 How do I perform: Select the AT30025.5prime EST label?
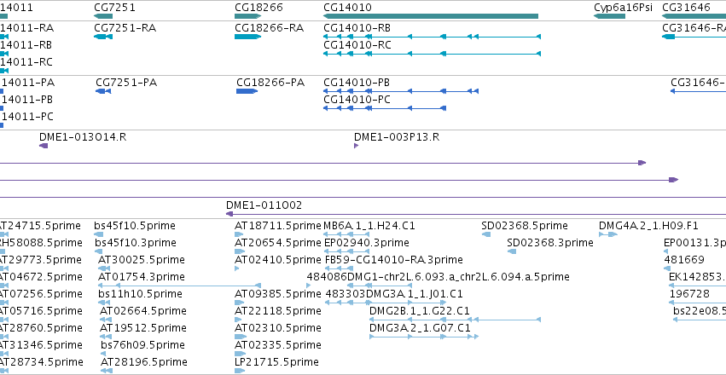142,259
